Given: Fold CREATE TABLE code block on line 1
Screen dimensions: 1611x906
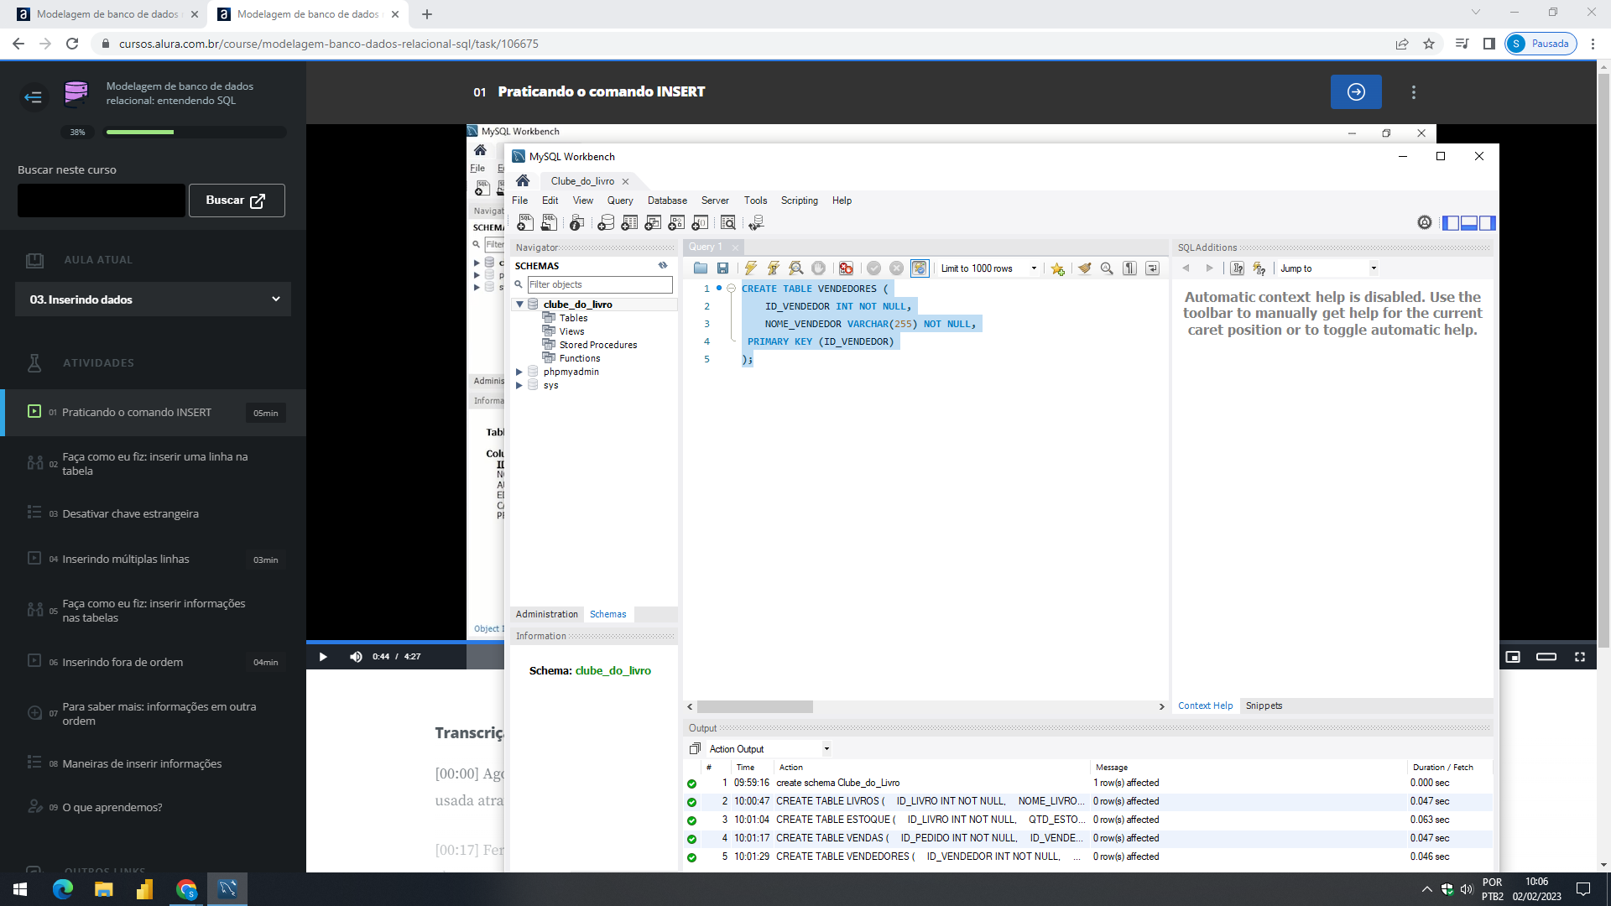Looking at the screenshot, I should 732,289.
